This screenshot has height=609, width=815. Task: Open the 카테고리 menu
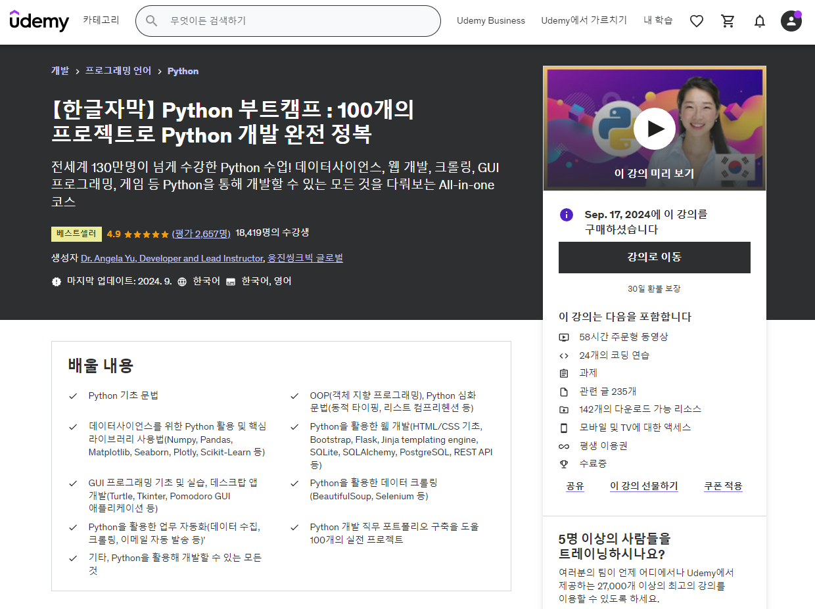click(x=101, y=20)
